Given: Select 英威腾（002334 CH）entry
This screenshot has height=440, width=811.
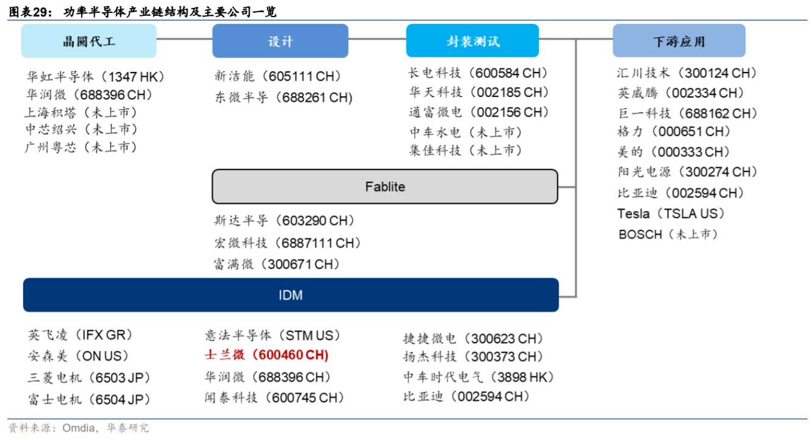Looking at the screenshot, I should (681, 93).
